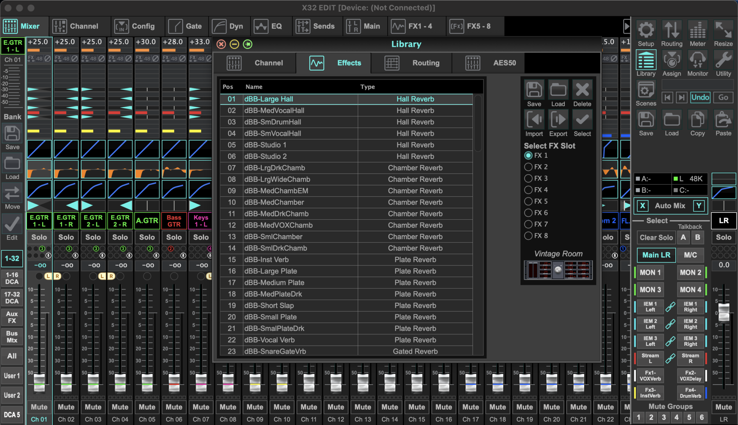Viewport: 738px width, 425px height.
Task: Select FX 3 slot radio button
Action: (528, 178)
